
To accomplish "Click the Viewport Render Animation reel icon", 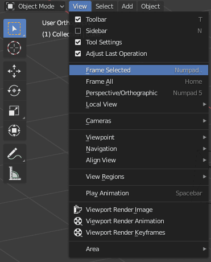I will 78,221.
